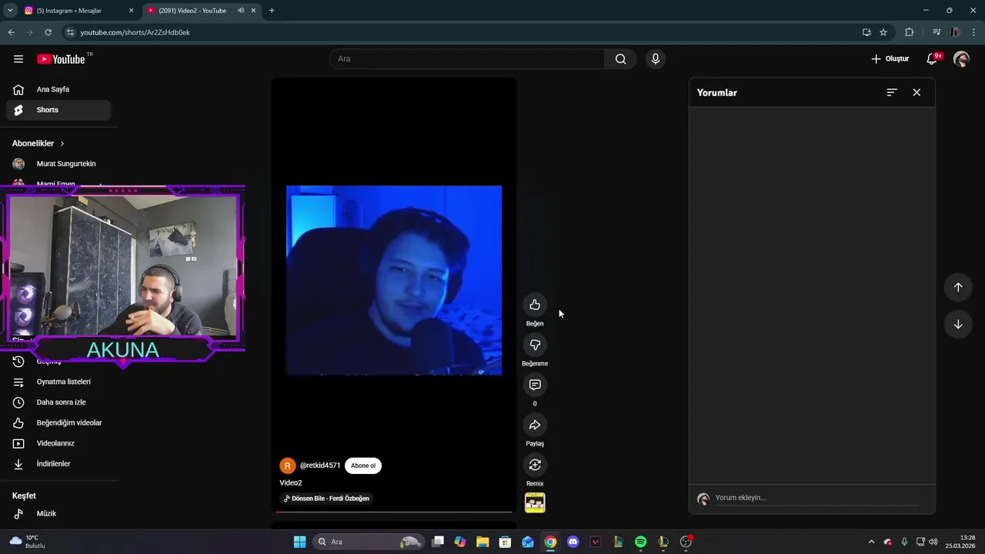Image resolution: width=985 pixels, height=554 pixels.
Task: Open the browser extensions puzzle icon
Action: (909, 32)
